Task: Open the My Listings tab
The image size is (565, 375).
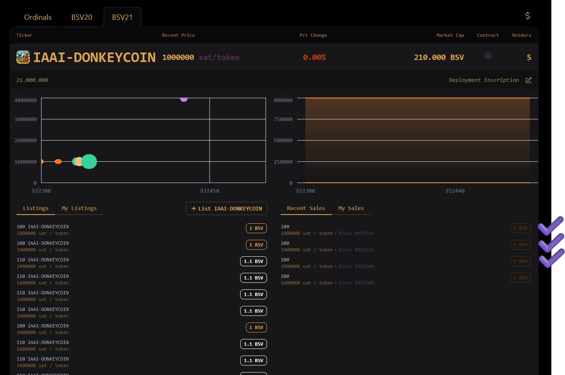Action: pos(79,208)
